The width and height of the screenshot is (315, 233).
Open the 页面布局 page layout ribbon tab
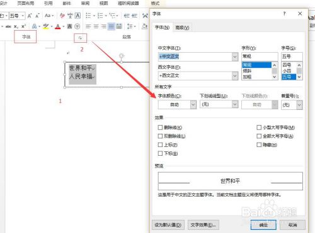[26, 3]
